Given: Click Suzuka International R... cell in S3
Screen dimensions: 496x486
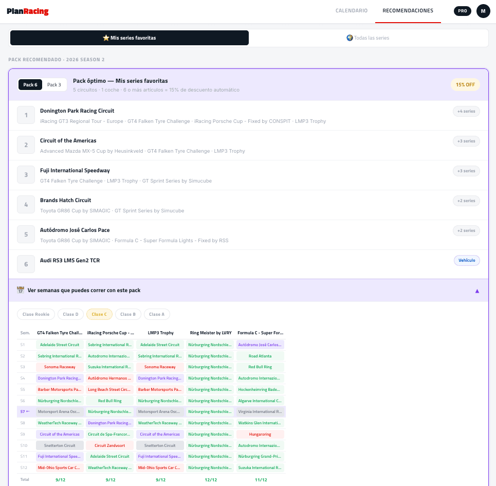Looking at the screenshot, I should tap(110, 367).
